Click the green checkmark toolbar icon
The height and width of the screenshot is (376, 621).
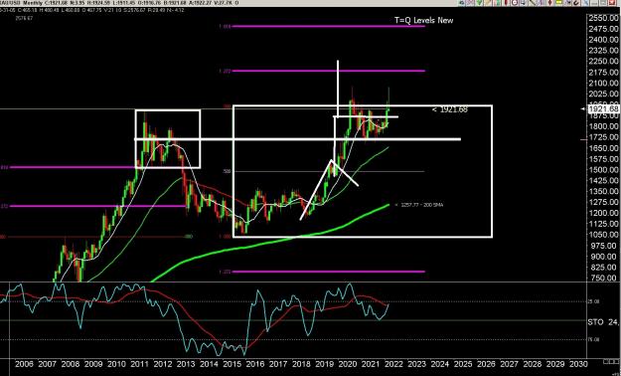point(479,2)
